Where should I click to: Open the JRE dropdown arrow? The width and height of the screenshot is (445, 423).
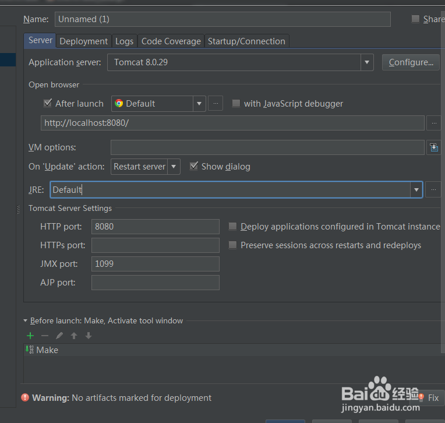pos(416,189)
